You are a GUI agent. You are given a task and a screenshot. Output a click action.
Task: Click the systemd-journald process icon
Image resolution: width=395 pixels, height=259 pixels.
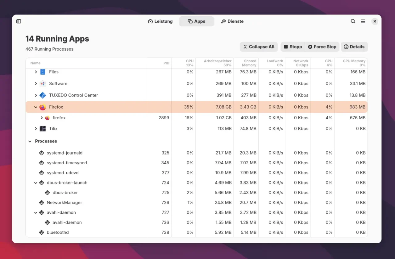point(41,153)
